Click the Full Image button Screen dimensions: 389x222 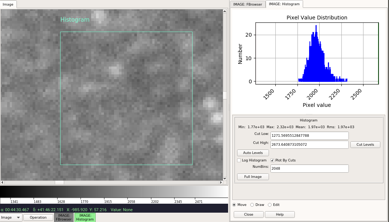coord(253,177)
